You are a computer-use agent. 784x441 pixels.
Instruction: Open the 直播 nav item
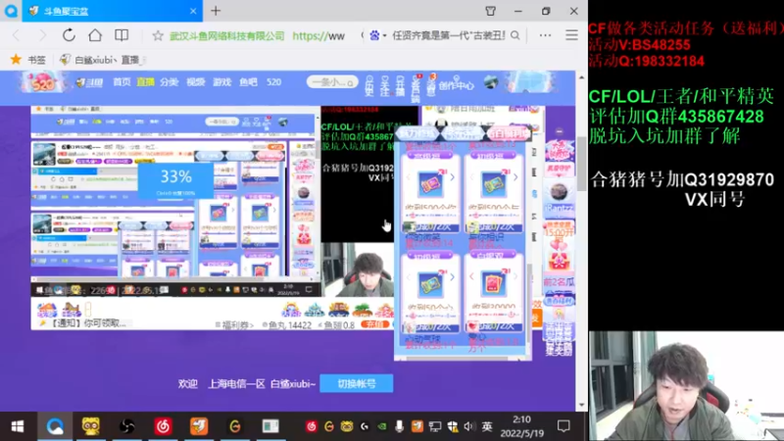click(145, 82)
